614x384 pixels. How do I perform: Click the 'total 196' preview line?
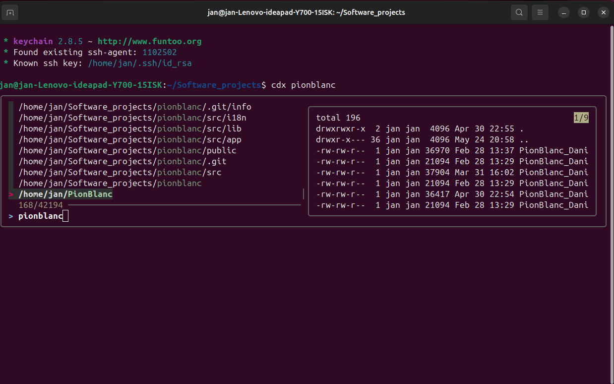(x=338, y=118)
